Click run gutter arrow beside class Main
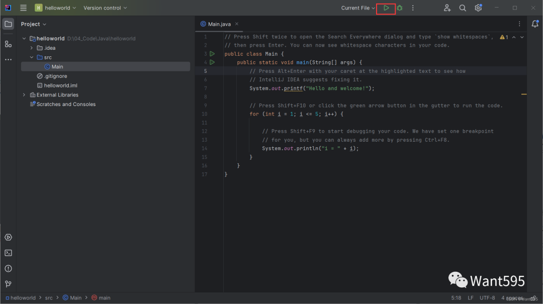Viewport: 543px width, 304px height. pyautogui.click(x=212, y=54)
